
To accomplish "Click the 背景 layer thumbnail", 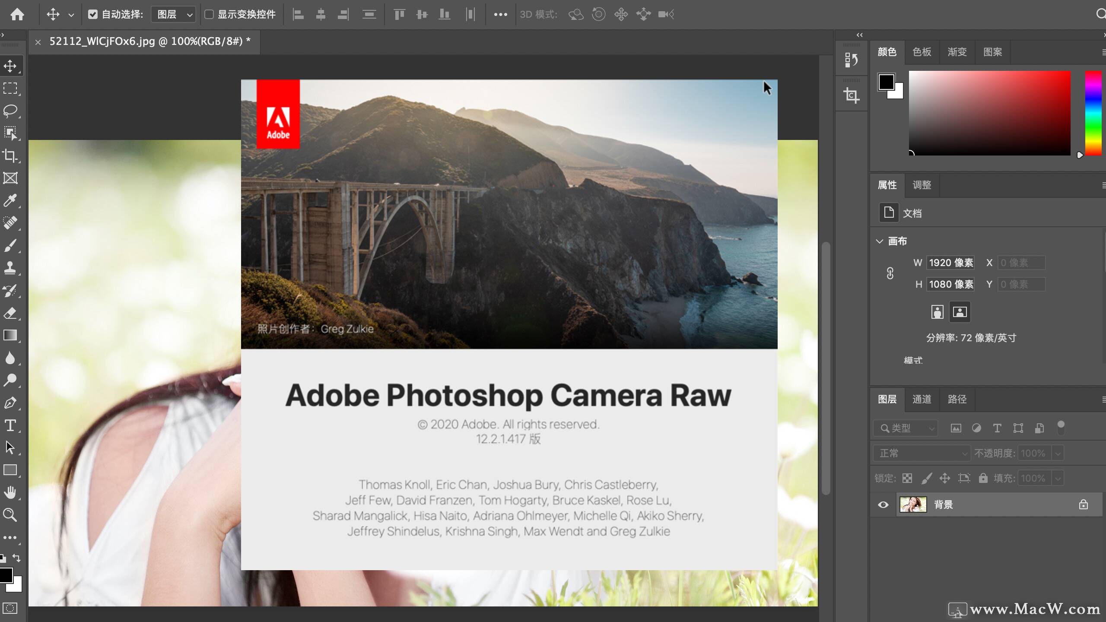I will coord(913,505).
